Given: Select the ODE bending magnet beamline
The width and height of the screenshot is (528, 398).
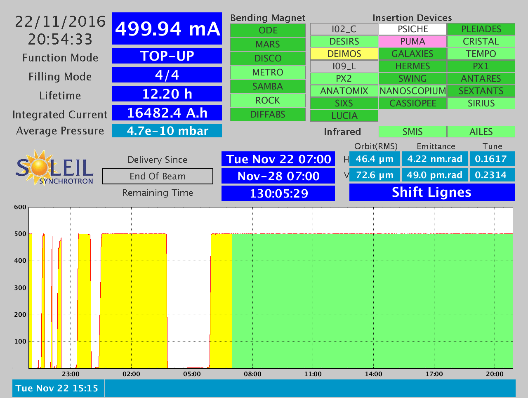Looking at the screenshot, I should click(x=268, y=31).
